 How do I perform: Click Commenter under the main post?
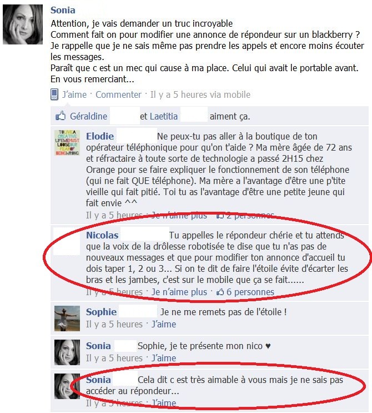[118, 94]
